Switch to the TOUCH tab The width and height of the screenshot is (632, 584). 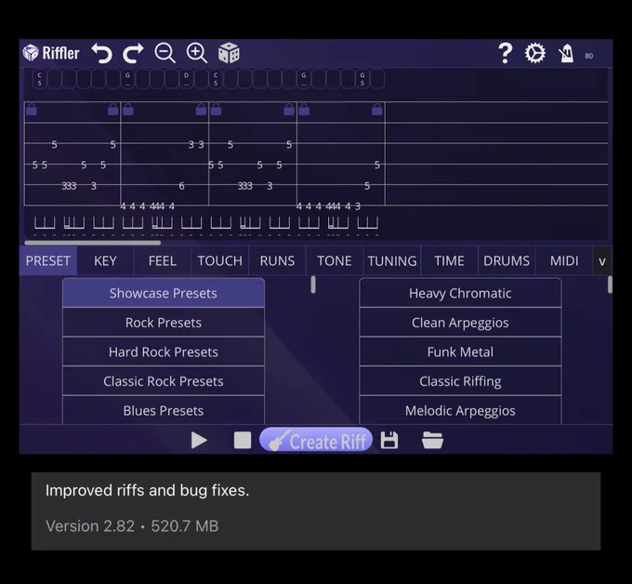pos(219,261)
